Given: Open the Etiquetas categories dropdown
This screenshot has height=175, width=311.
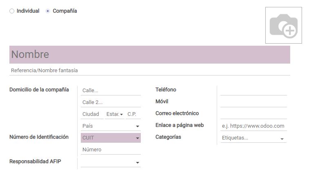Looking at the screenshot, I should tap(253, 138).
